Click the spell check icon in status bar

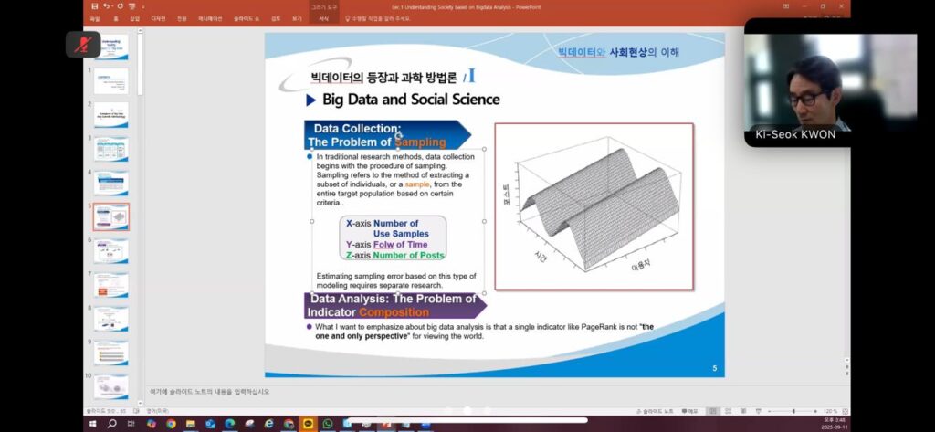[x=137, y=411]
